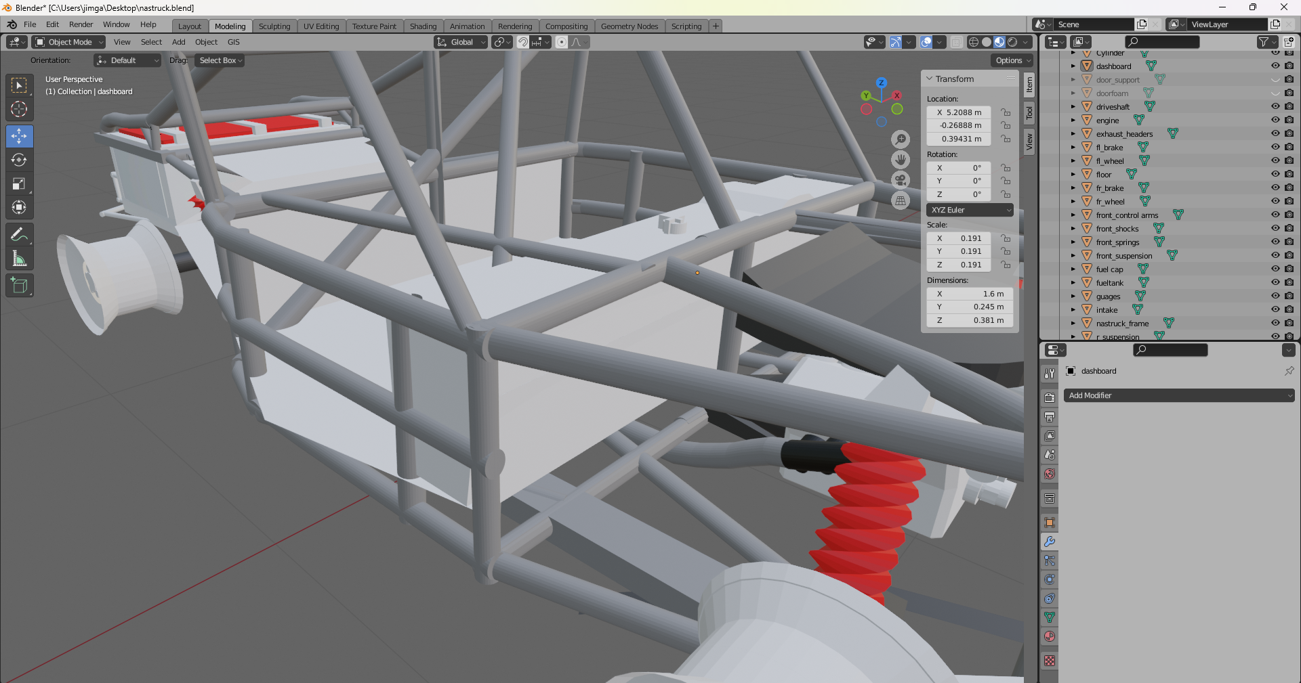Show door_support with its closed eye icon
Screen dimensions: 1301x683
coord(1275,79)
